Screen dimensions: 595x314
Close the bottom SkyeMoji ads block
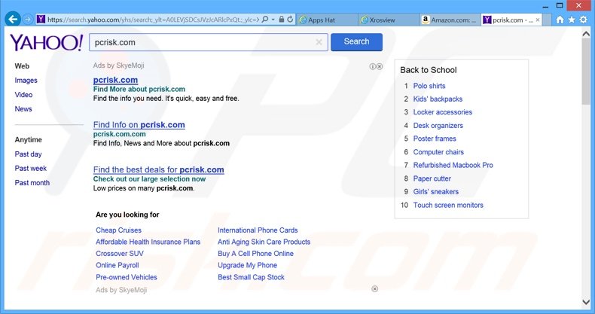(374, 289)
